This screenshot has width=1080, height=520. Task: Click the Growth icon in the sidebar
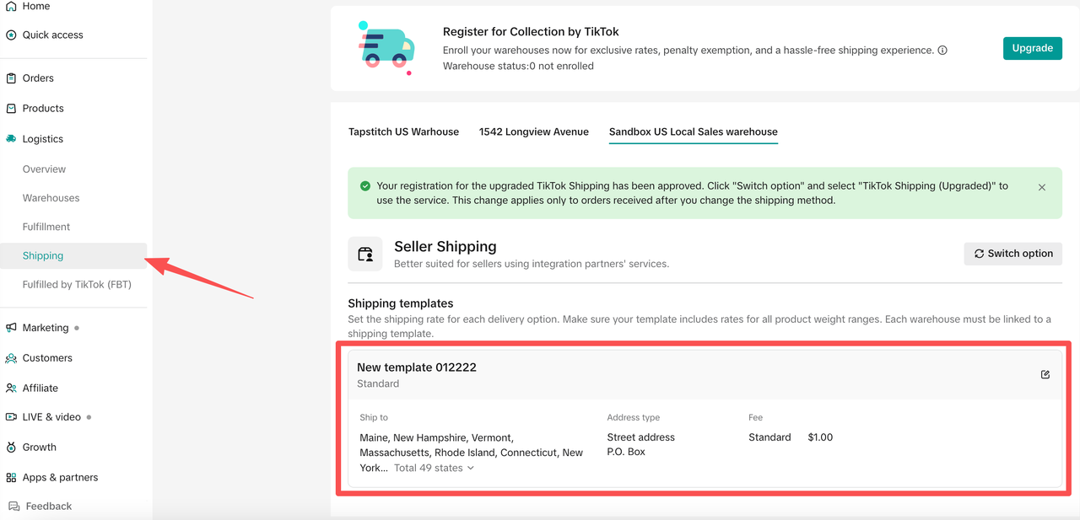coord(11,448)
